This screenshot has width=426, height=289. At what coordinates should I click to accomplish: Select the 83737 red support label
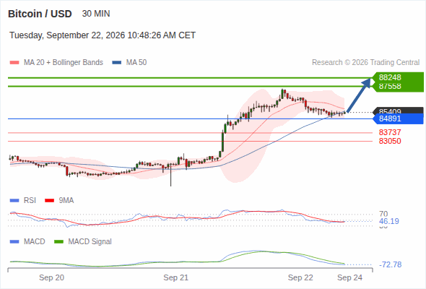click(x=390, y=132)
